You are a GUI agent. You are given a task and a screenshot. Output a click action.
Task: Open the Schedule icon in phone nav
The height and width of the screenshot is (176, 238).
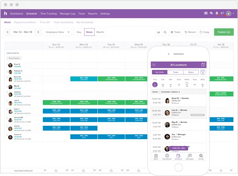click(178, 157)
